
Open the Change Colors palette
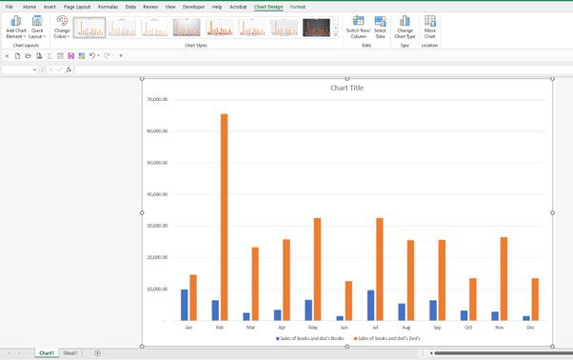(62, 27)
